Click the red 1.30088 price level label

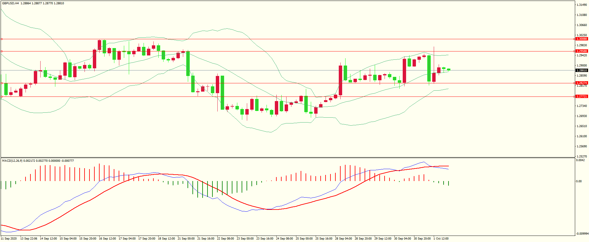pos(581,39)
